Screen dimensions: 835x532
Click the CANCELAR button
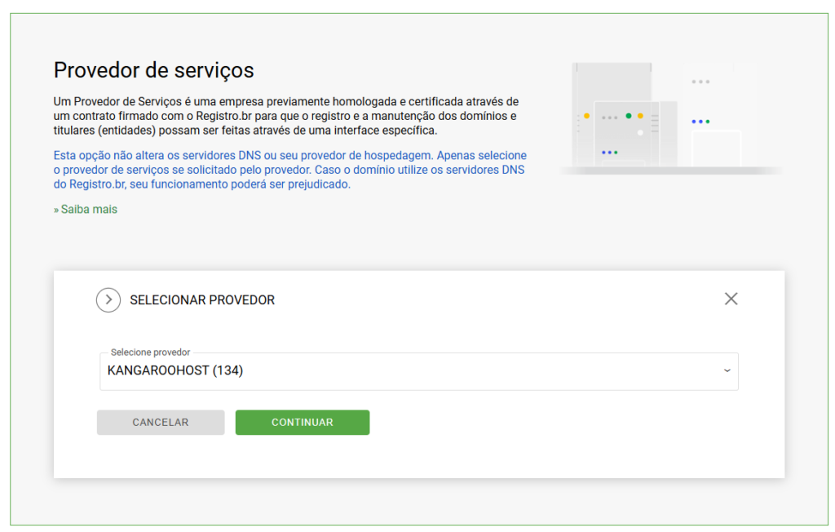click(161, 422)
